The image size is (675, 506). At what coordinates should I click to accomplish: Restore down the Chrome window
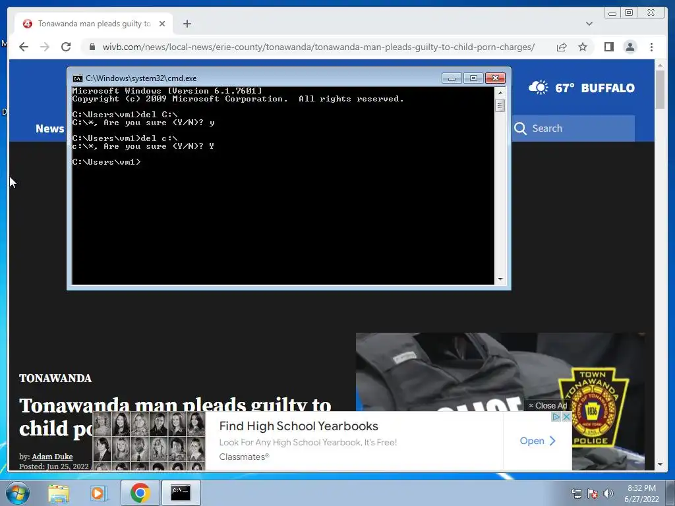629,13
